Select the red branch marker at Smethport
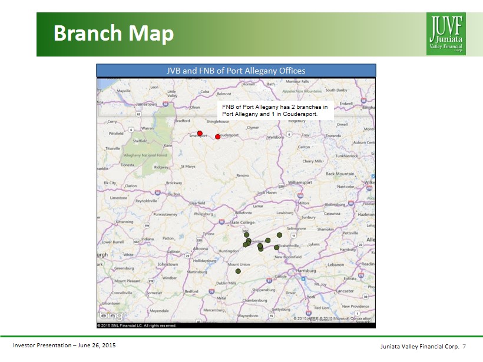The image size is (483, 362). [x=200, y=133]
